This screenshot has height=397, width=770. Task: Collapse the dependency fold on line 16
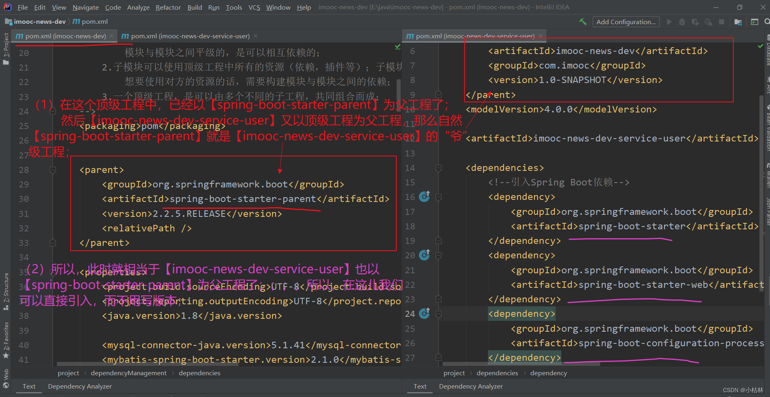pos(439,197)
